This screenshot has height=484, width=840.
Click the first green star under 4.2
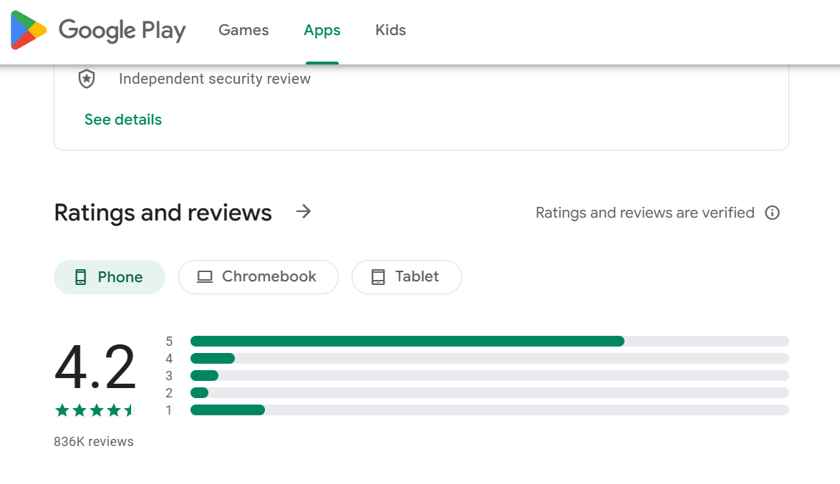(62, 410)
